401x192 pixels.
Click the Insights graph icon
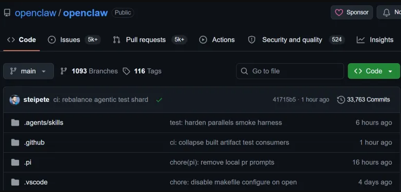point(361,40)
